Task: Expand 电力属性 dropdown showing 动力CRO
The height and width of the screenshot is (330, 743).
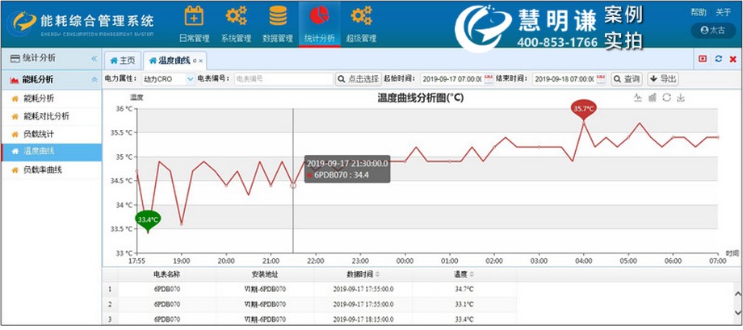Action: point(190,79)
